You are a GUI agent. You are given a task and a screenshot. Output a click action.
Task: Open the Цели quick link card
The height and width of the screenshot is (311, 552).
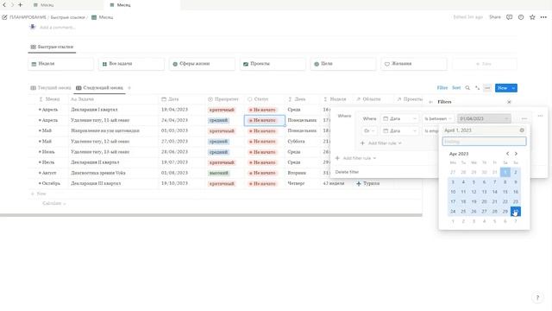click(343, 64)
